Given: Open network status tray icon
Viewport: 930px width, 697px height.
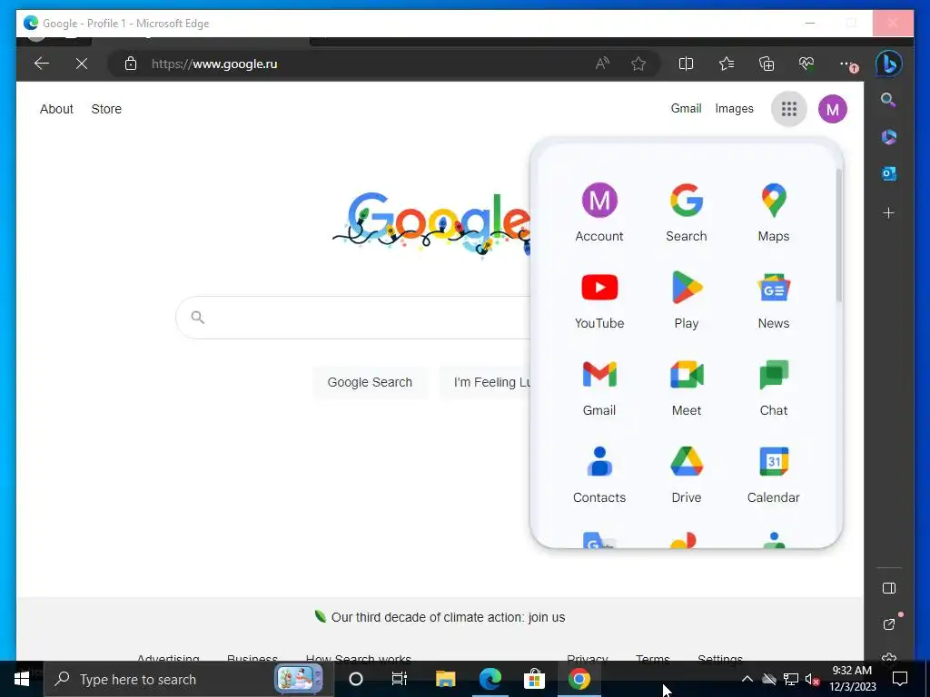Looking at the screenshot, I should [x=791, y=680].
